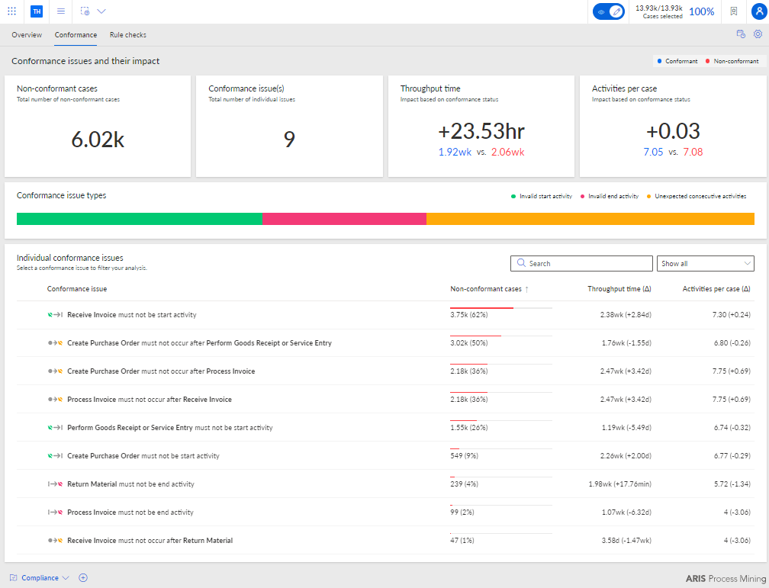769x588 pixels.
Task: Click the 239 (4%) cases cell
Action: tap(464, 484)
